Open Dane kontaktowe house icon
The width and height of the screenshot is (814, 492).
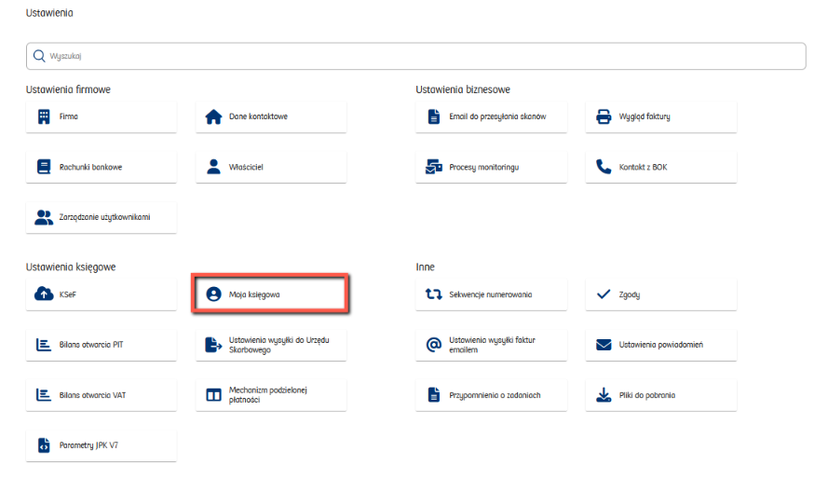(213, 116)
